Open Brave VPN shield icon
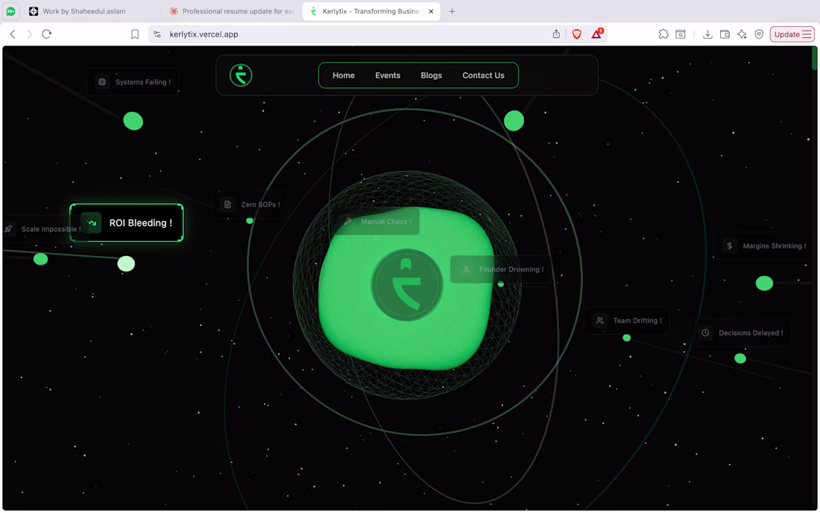 [x=760, y=34]
